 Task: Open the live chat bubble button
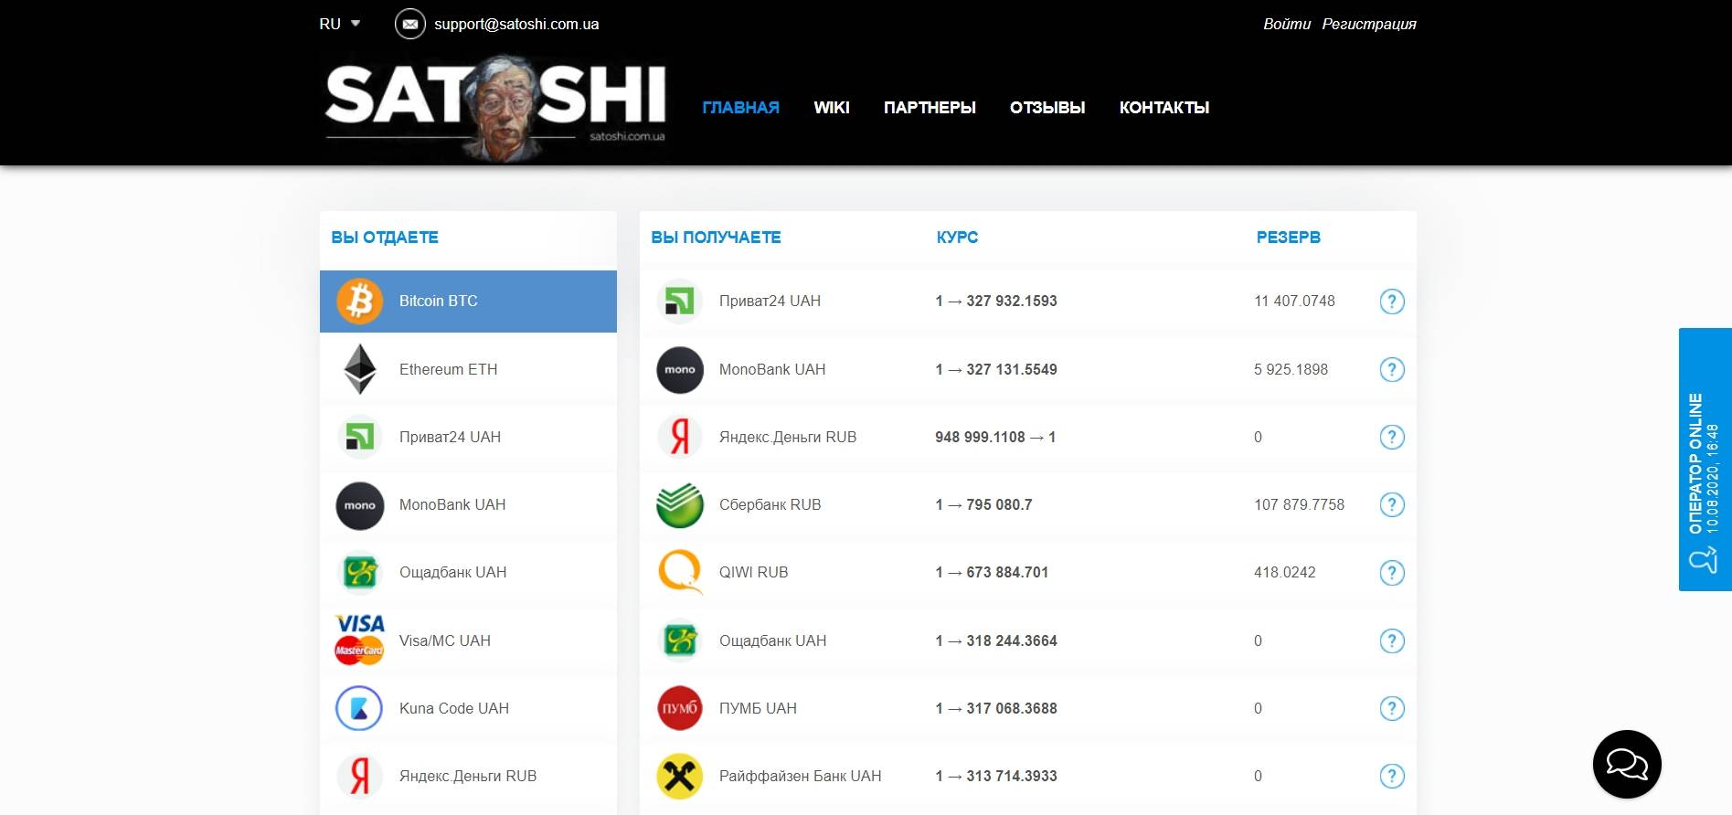click(1627, 764)
